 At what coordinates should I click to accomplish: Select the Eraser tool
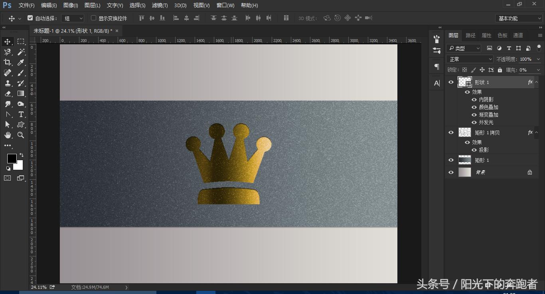coord(8,93)
